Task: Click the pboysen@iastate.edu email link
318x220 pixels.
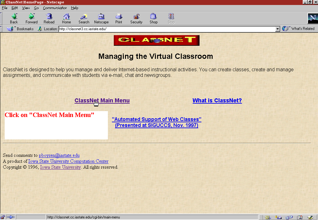Action: (59, 155)
